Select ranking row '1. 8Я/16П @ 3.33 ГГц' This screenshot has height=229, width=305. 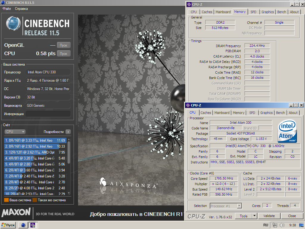35,140
